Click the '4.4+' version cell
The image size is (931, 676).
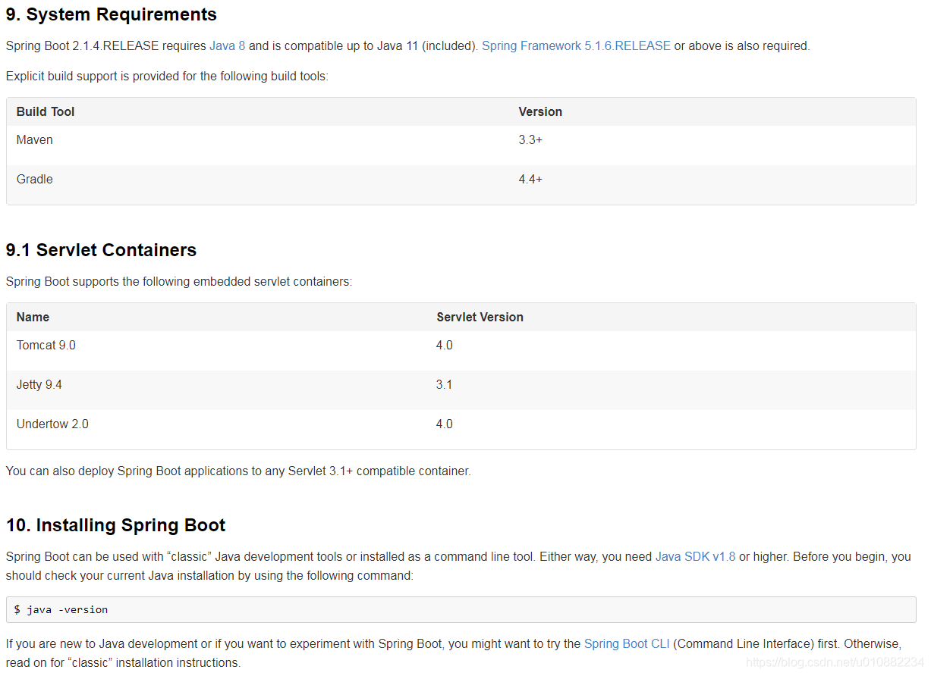tap(530, 179)
